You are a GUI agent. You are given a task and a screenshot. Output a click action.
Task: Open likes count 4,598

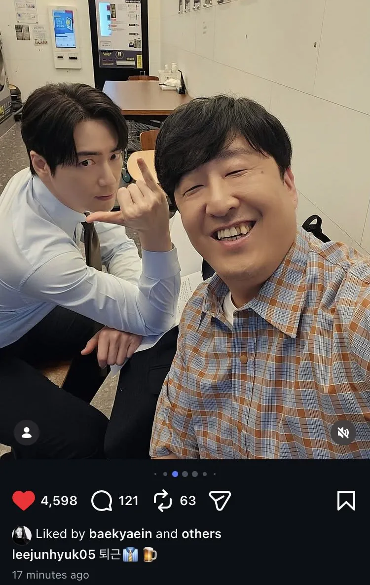(x=59, y=501)
